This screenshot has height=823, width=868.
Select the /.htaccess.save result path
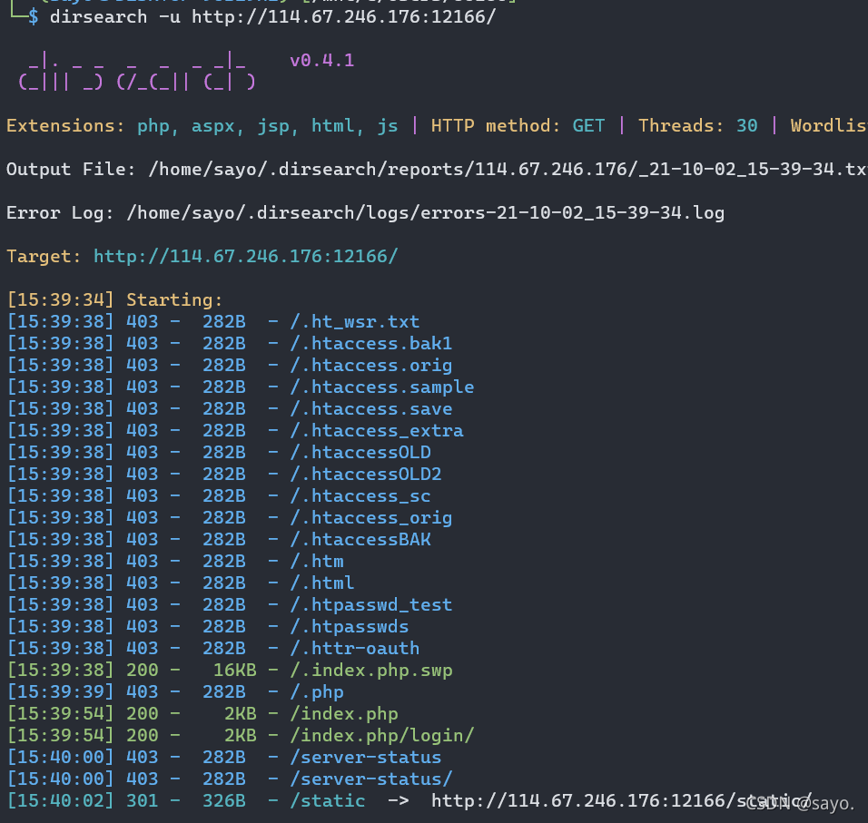point(370,408)
